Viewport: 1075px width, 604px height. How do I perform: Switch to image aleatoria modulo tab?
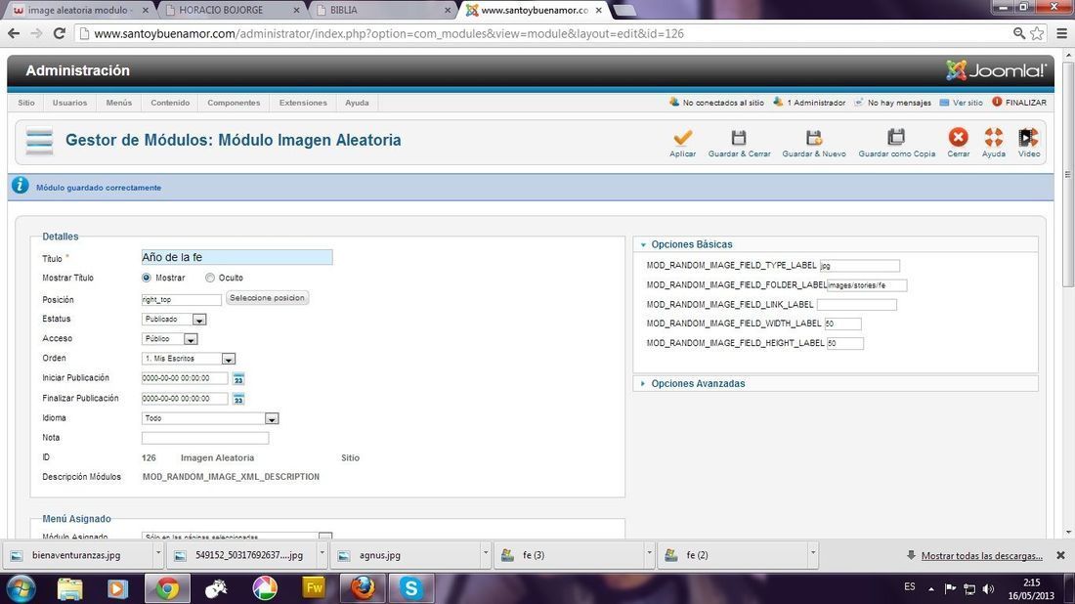pyautogui.click(x=79, y=11)
